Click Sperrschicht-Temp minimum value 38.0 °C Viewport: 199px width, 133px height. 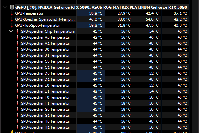pos(124,19)
